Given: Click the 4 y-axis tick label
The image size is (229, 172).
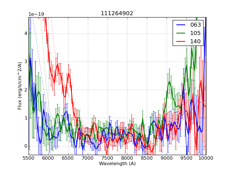Looking at the screenshot, I should point(25,34).
